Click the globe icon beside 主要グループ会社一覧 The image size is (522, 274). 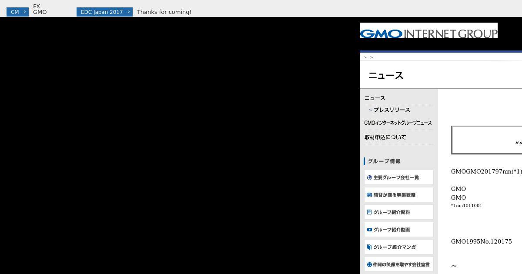[369, 177]
